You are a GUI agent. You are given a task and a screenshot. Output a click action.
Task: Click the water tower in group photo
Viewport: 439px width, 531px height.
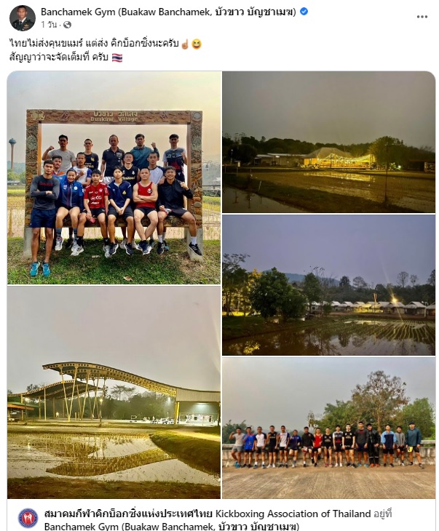[x=12, y=153]
